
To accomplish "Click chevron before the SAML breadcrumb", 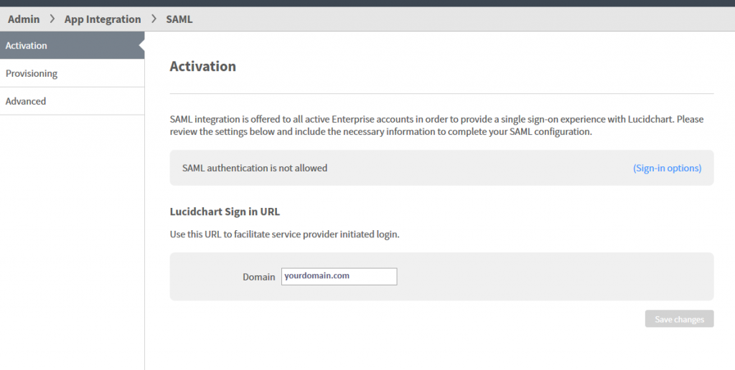I will pos(154,19).
